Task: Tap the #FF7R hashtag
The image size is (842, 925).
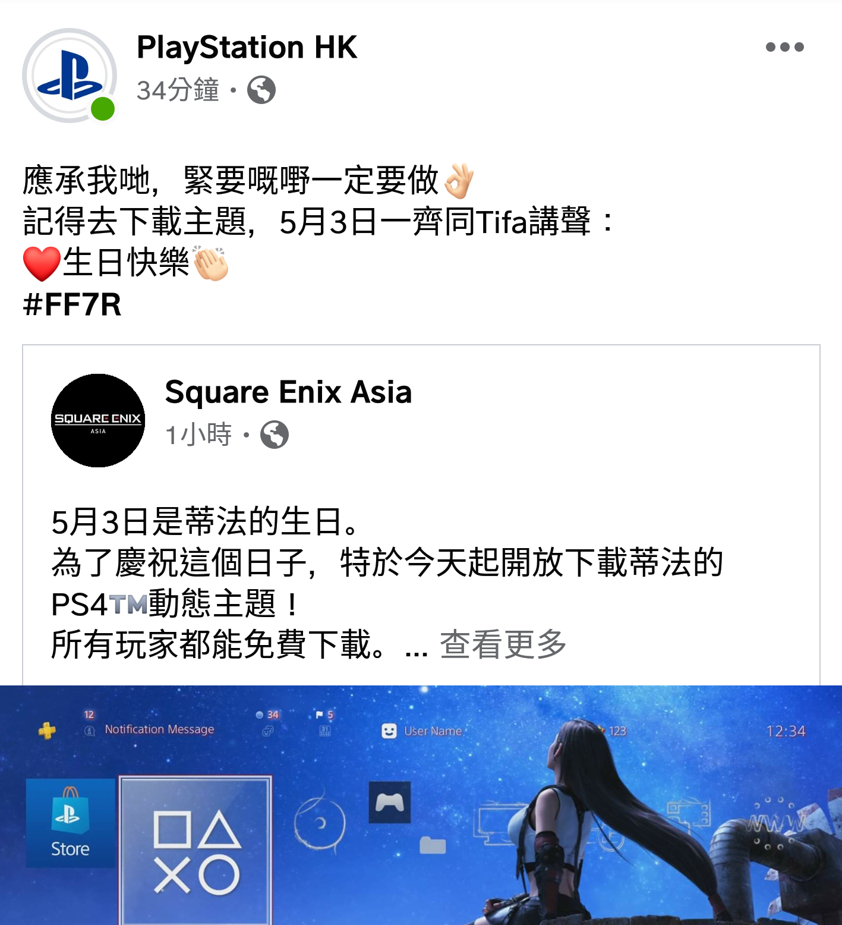Action: pos(72,304)
